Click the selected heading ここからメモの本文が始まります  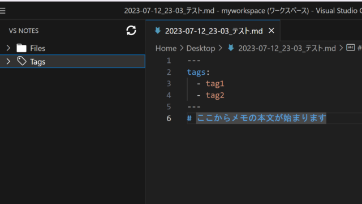click(261, 118)
